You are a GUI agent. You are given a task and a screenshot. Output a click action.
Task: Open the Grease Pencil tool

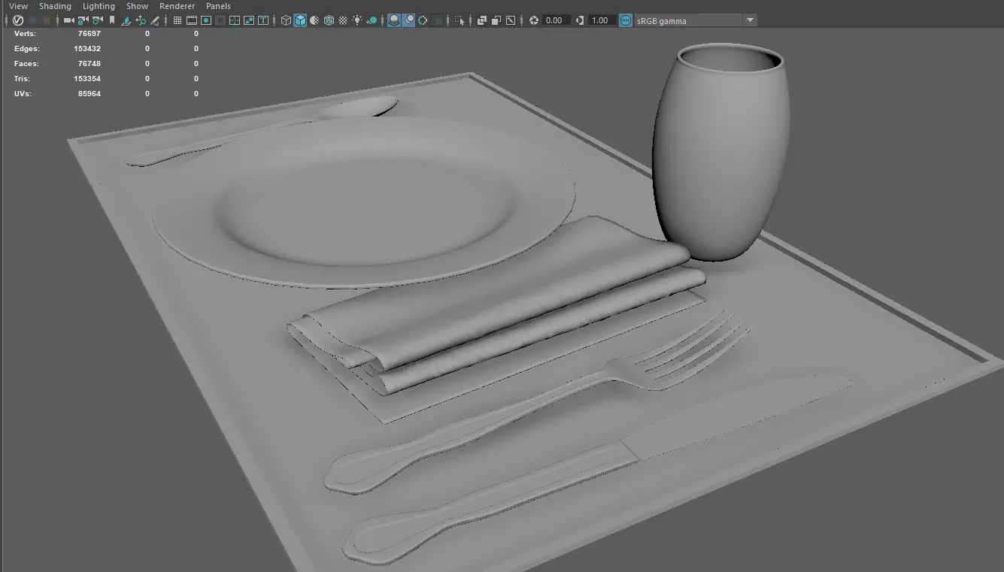[155, 20]
